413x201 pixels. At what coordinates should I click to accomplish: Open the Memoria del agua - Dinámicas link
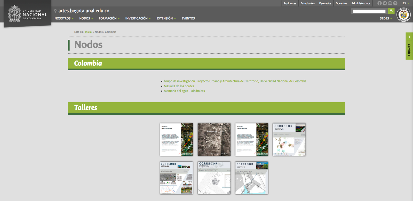[x=184, y=91]
